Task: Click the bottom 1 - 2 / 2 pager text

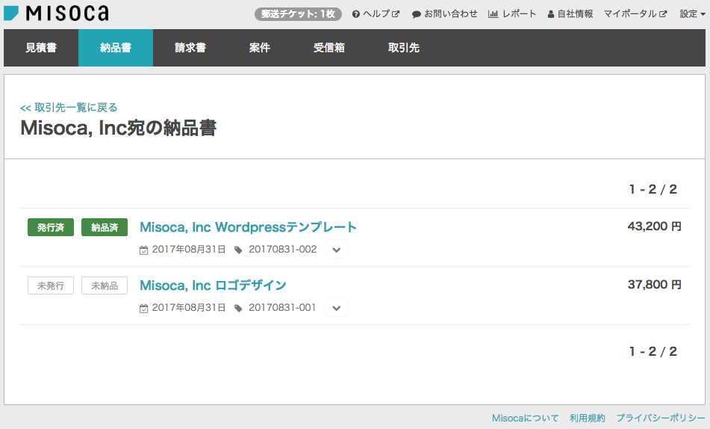Action: tap(653, 351)
